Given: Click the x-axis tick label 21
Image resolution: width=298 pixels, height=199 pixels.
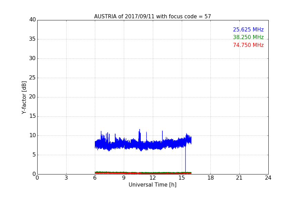Looking at the screenshot, I should point(239,178).
